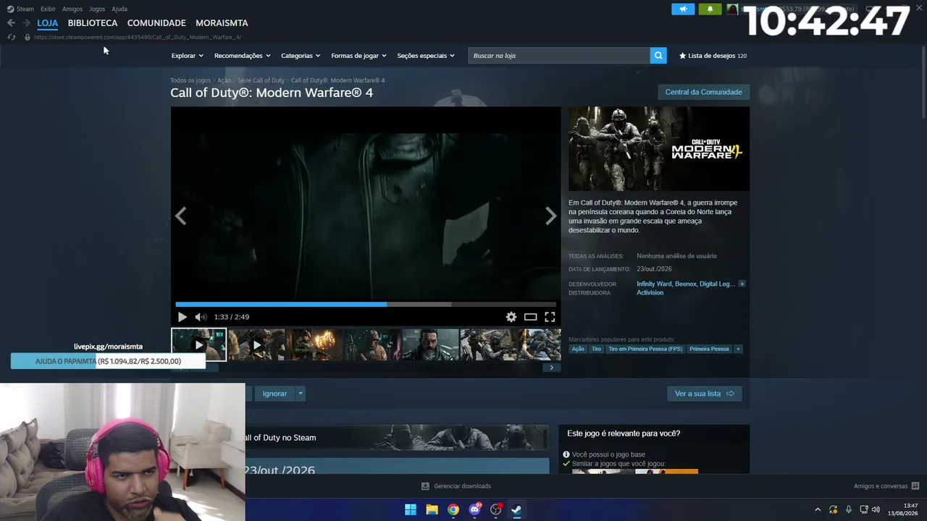Open the MORAISMTA profile tab
This screenshot has height=521, width=927.
222,23
